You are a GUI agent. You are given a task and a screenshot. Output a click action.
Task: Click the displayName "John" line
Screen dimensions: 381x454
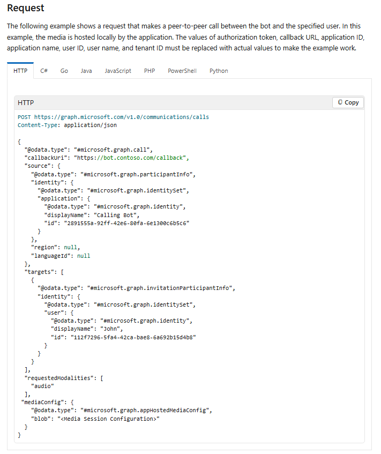(87, 329)
